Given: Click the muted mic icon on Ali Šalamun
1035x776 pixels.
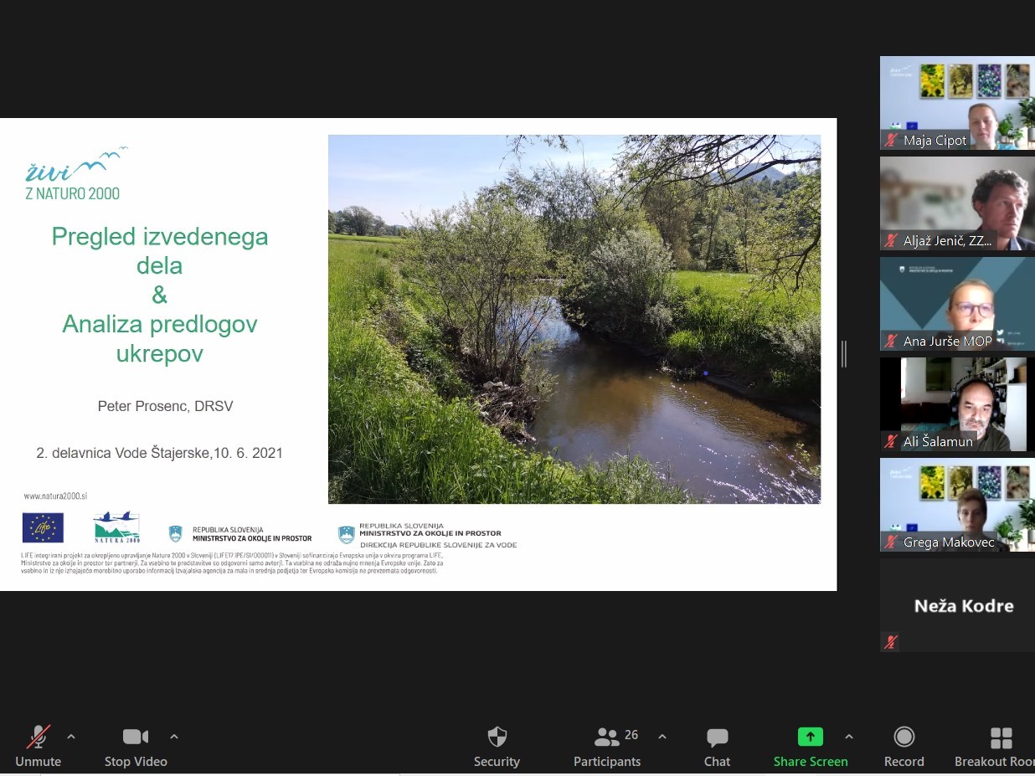Looking at the screenshot, I should (x=891, y=442).
